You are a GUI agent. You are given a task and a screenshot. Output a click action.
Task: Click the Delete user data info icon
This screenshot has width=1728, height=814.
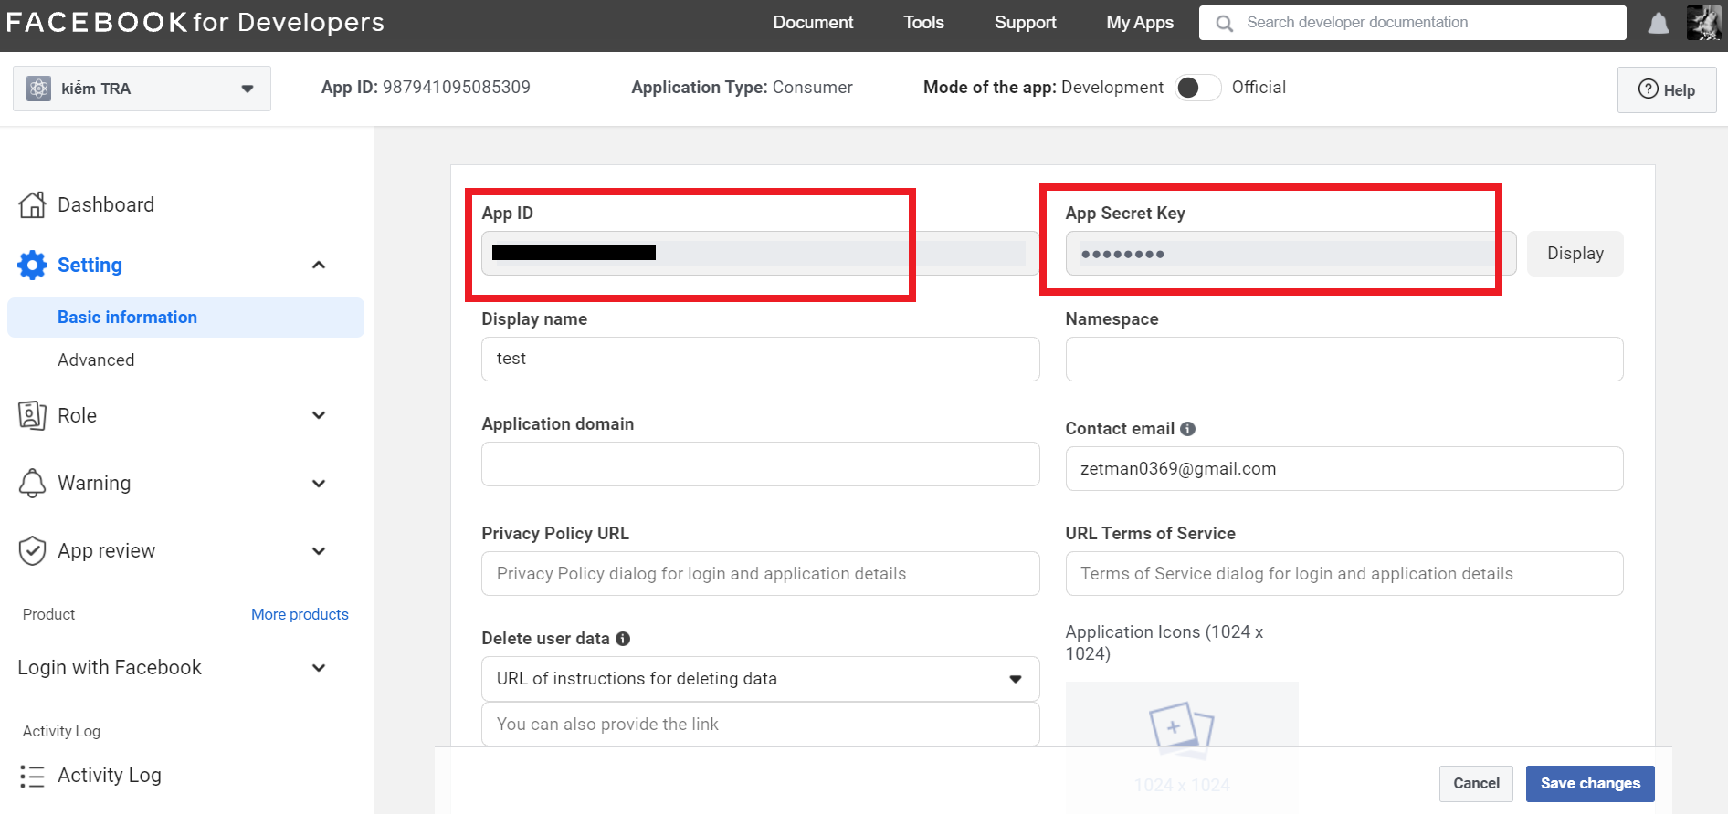point(623,639)
